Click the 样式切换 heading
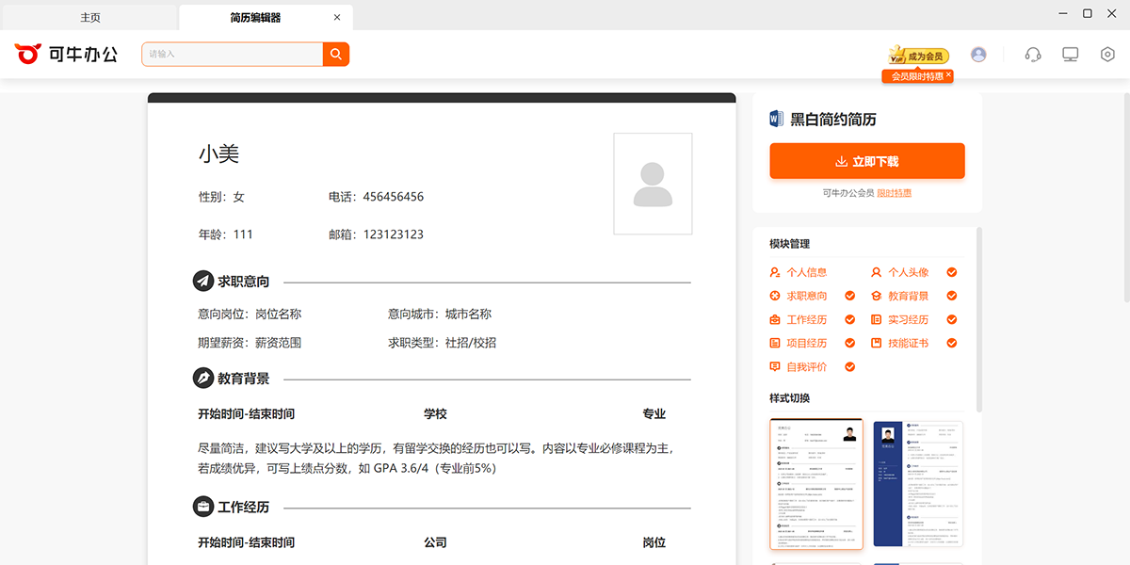This screenshot has height=565, width=1130. point(789,398)
